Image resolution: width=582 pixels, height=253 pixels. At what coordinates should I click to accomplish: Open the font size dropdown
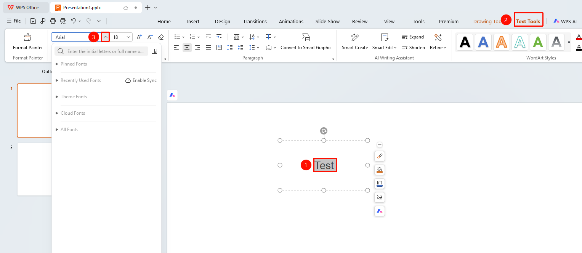128,37
